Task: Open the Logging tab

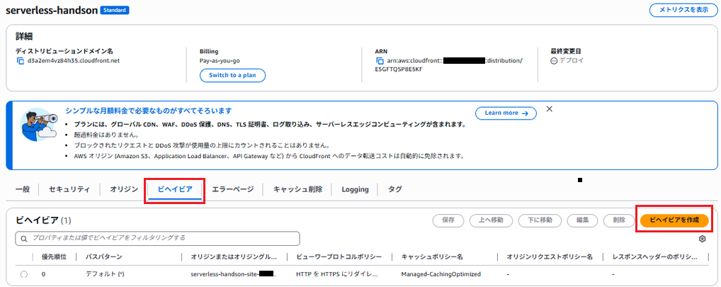Action: pyautogui.click(x=355, y=189)
